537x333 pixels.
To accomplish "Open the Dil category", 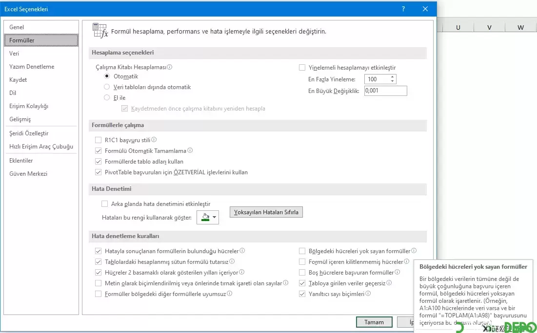I will coord(41,92).
